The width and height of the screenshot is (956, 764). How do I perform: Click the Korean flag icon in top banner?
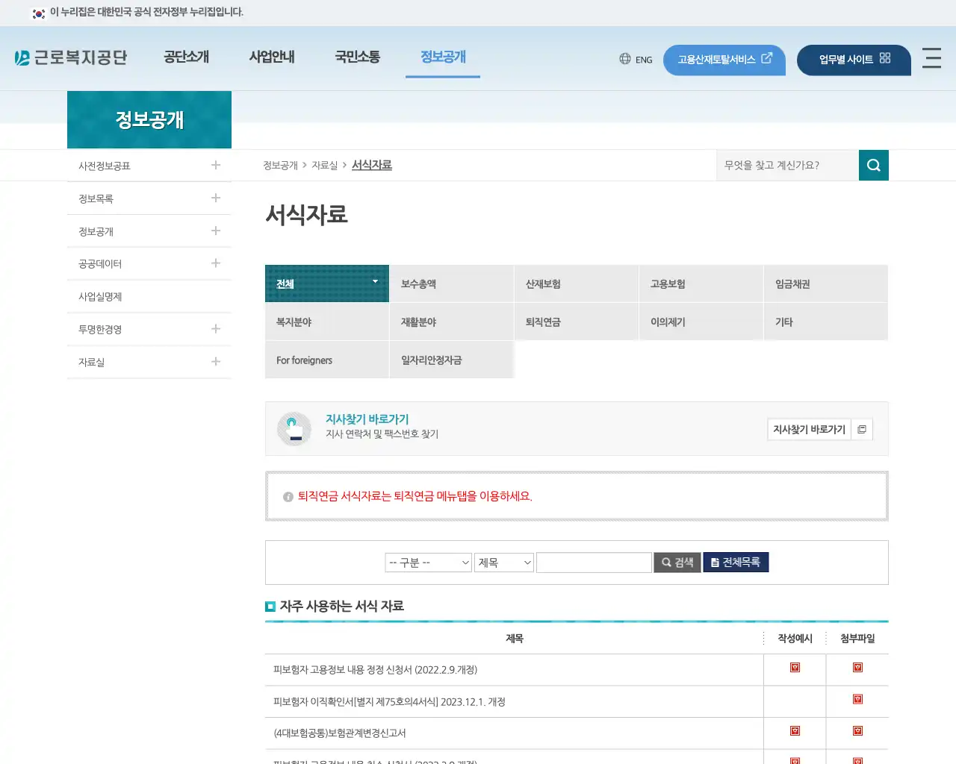pyautogui.click(x=38, y=13)
